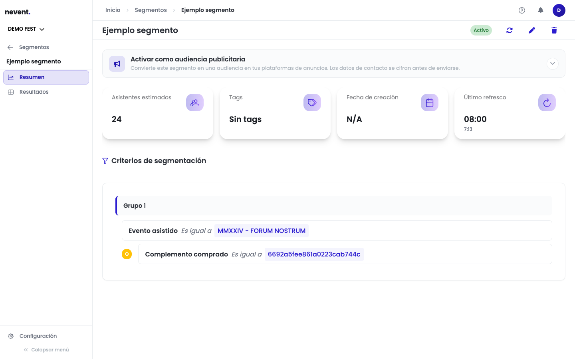Screen dimensions: 575x359
Task: Click the N/A creation date value
Action: [x=354, y=119]
